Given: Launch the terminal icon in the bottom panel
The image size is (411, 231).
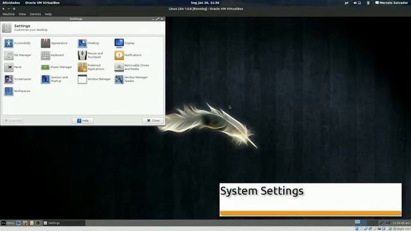Looking at the screenshot, I should [x=38, y=223].
